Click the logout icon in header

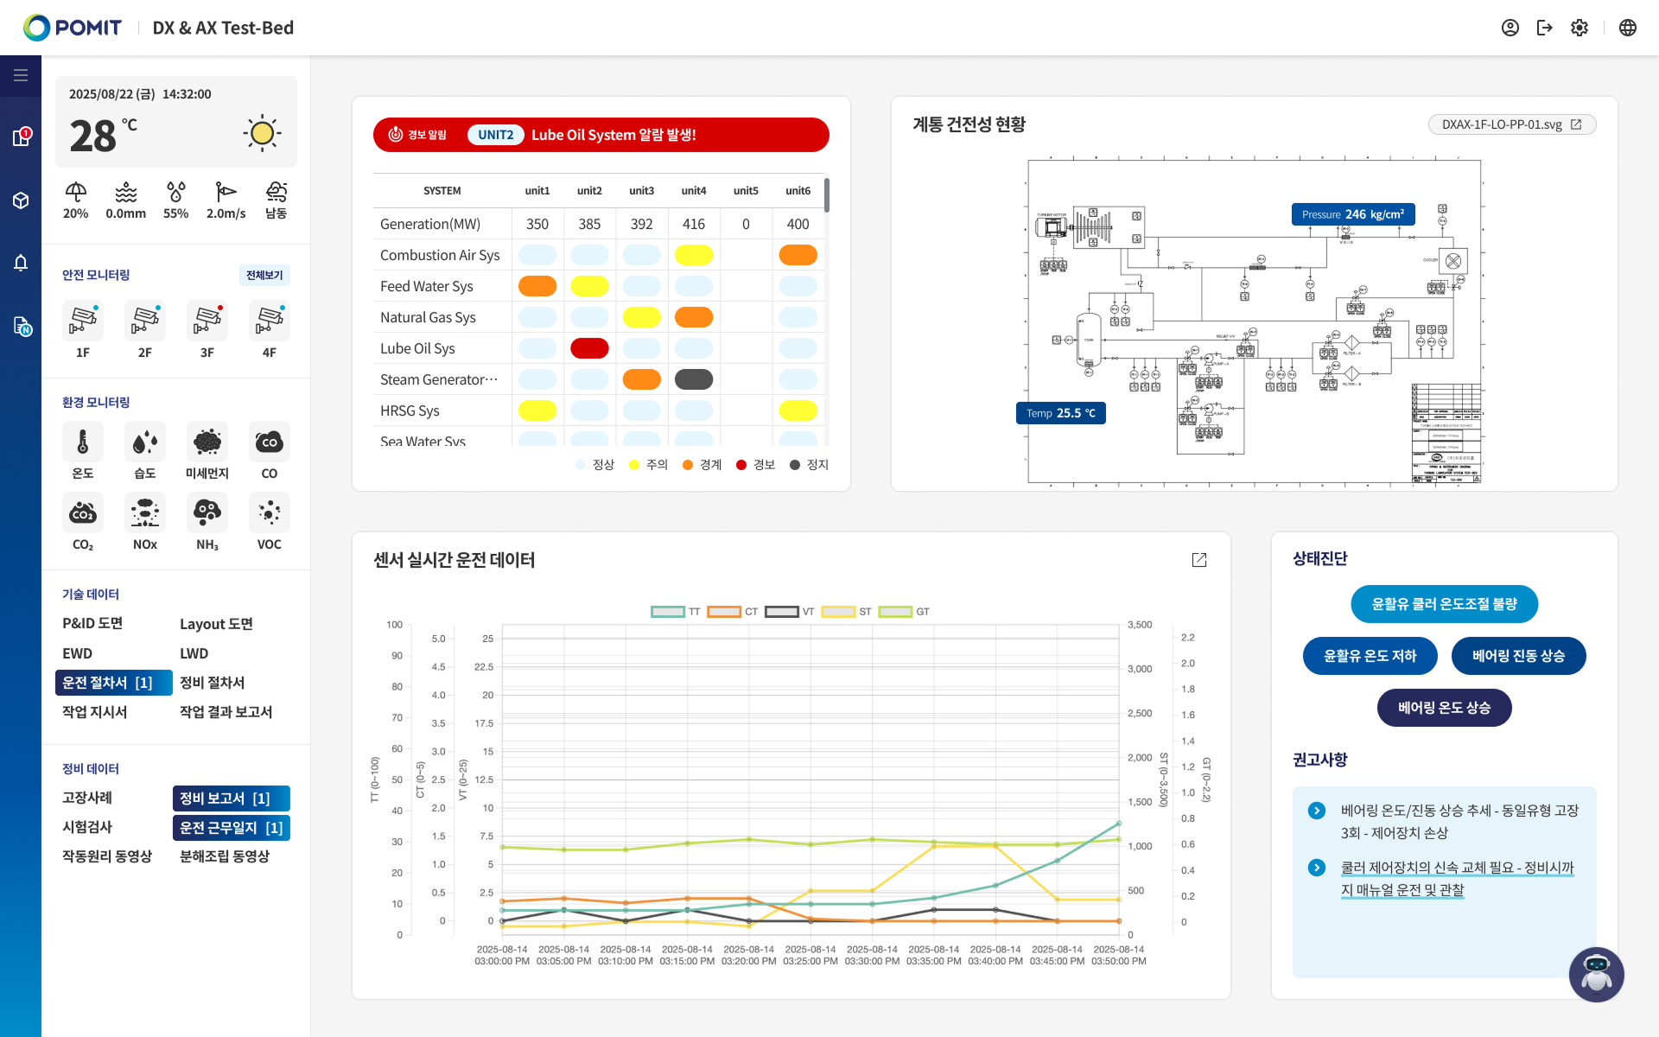pos(1544,28)
